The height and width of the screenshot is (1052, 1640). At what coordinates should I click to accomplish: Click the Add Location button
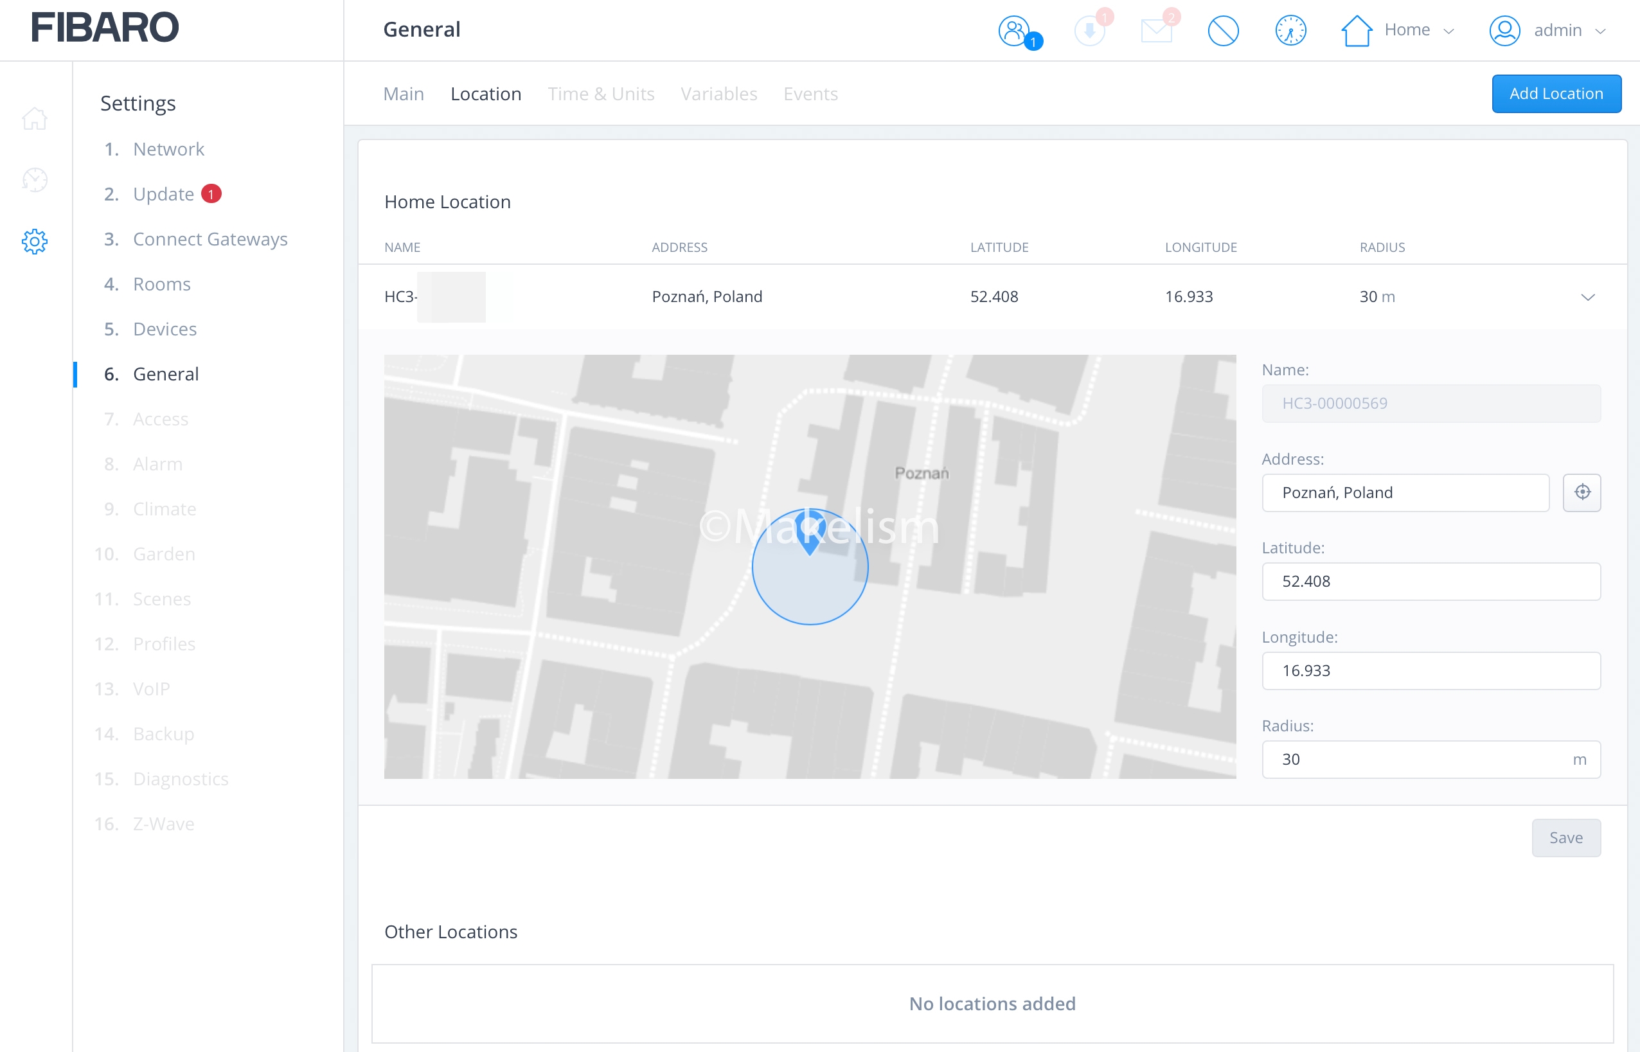(x=1556, y=94)
